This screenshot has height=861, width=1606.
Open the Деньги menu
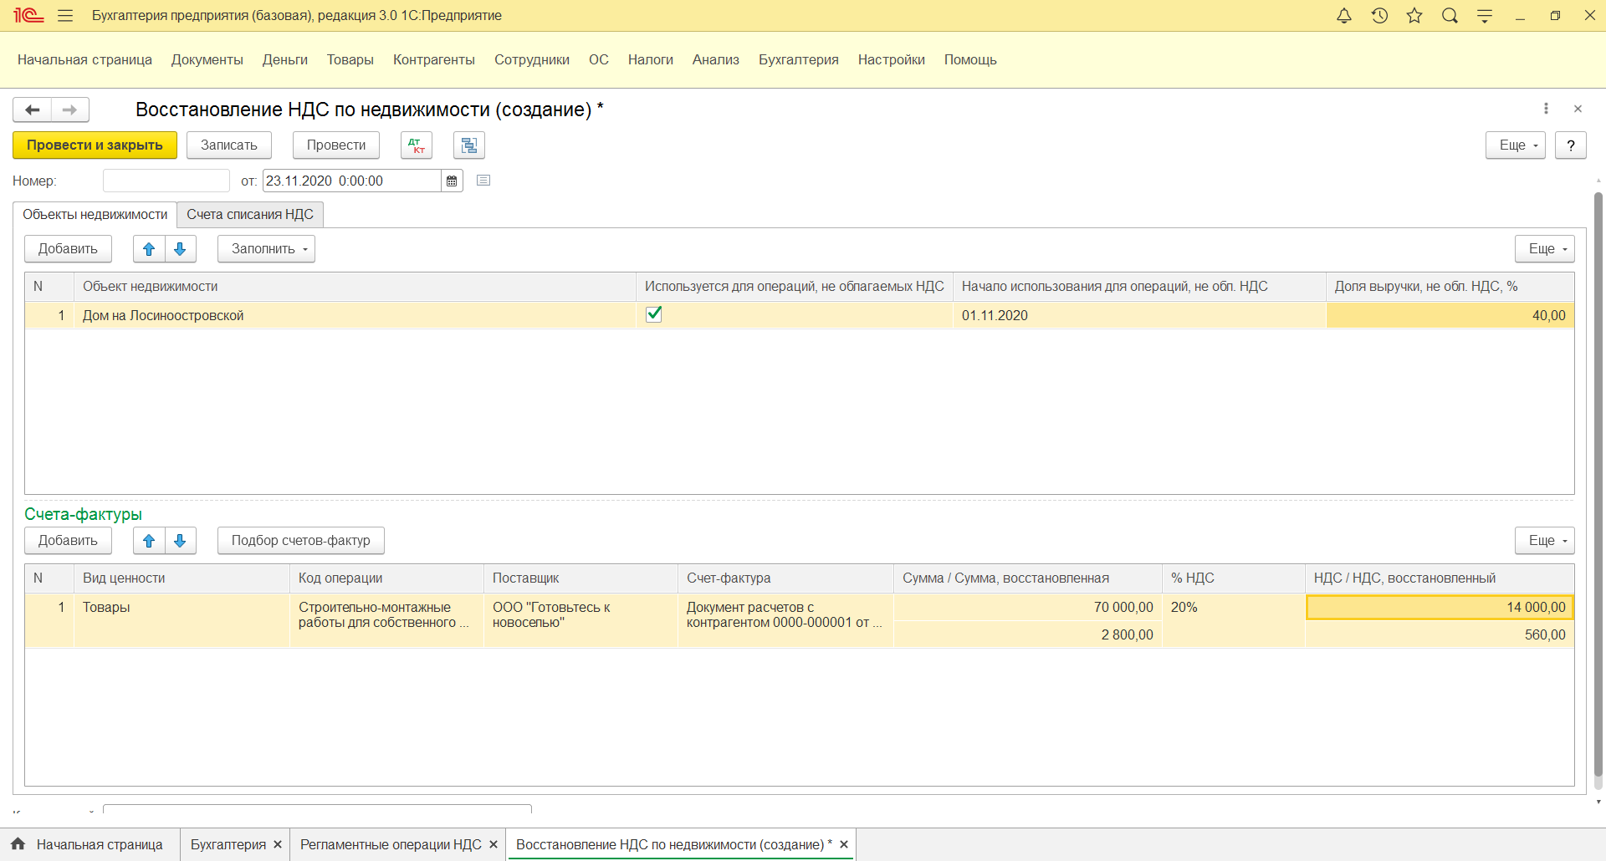pyautogui.click(x=285, y=60)
